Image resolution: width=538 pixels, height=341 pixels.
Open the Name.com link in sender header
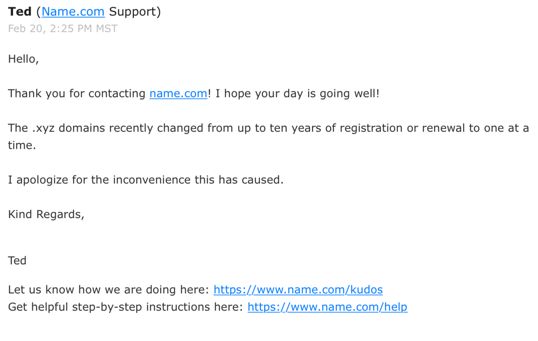tap(73, 12)
